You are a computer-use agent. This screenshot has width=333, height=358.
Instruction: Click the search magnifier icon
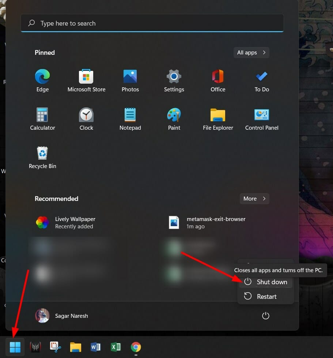31,23
